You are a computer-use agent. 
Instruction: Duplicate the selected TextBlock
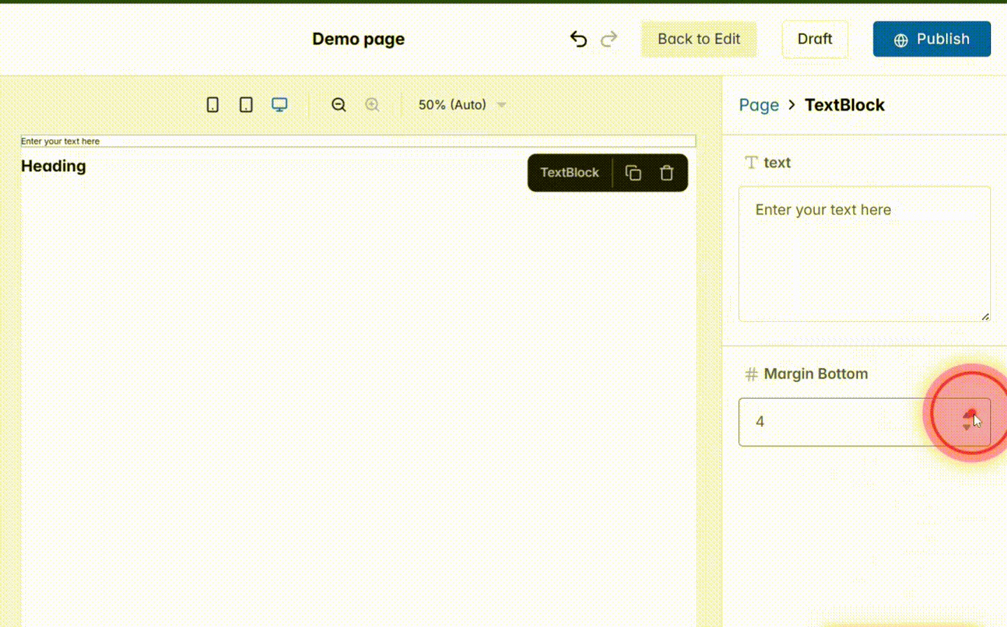click(x=634, y=172)
